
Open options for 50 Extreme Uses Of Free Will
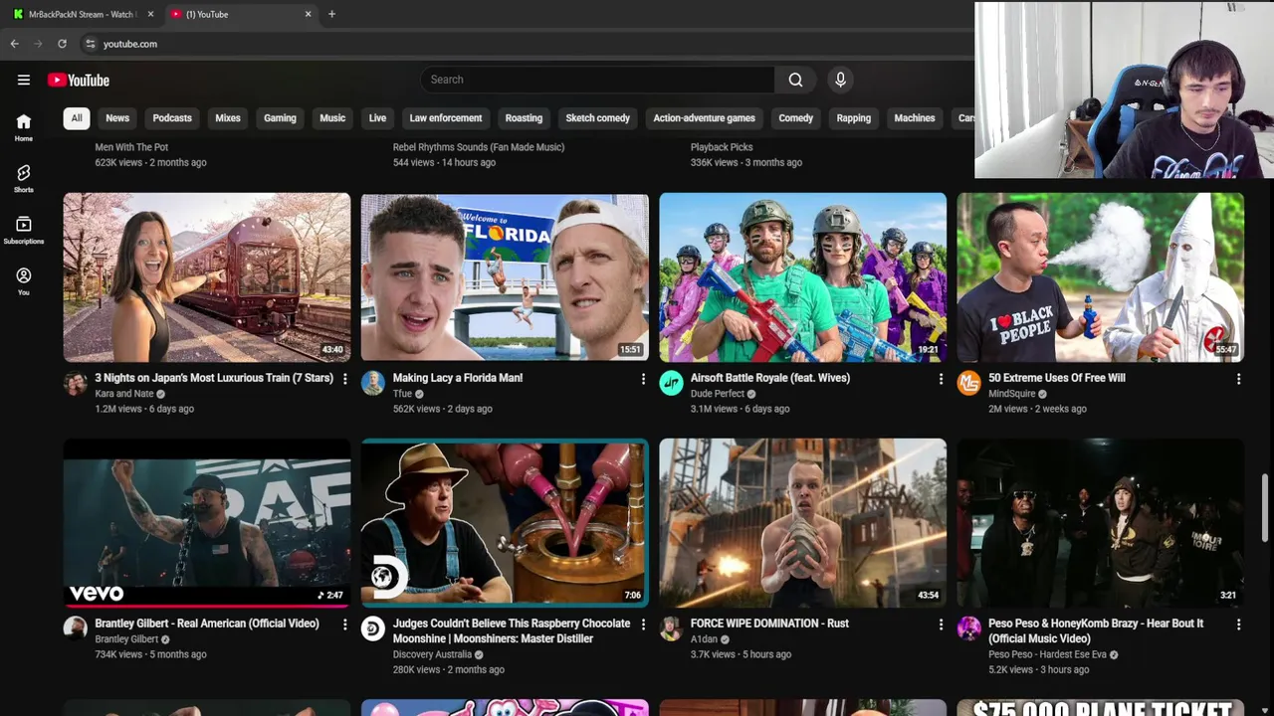pos(1238,379)
